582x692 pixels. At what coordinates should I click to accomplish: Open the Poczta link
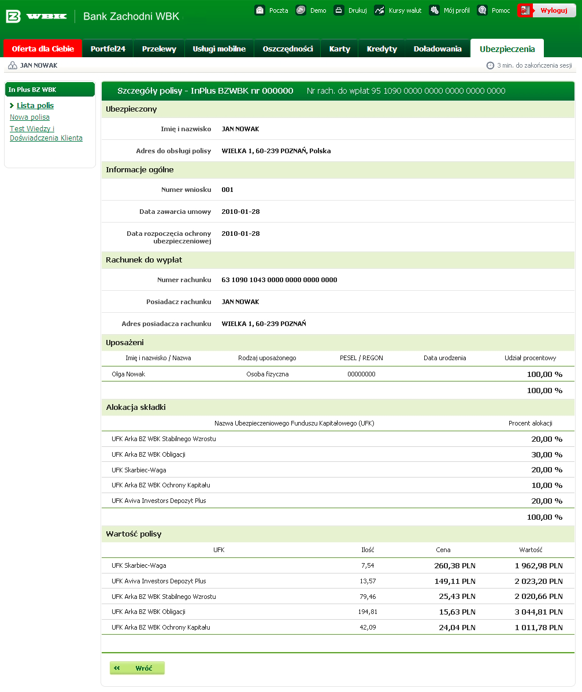tap(279, 10)
